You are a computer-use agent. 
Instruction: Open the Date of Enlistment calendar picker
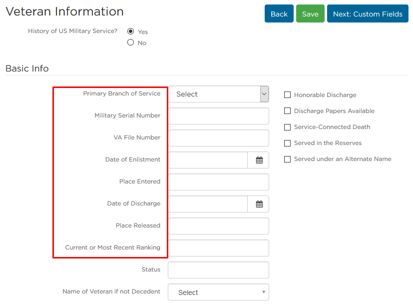[259, 160]
